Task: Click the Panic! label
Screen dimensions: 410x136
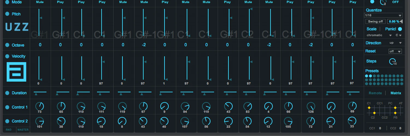Action: [x=391, y=29]
